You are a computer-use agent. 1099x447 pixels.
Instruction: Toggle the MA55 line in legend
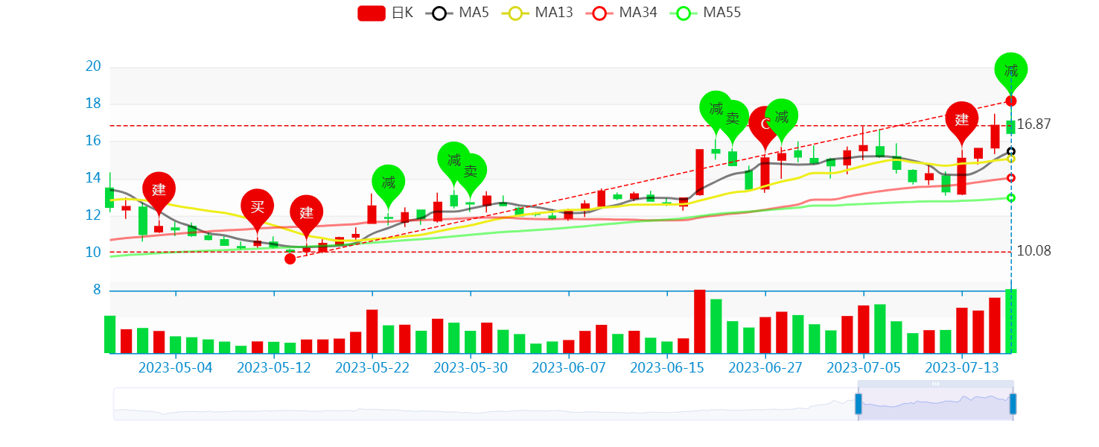(x=705, y=13)
